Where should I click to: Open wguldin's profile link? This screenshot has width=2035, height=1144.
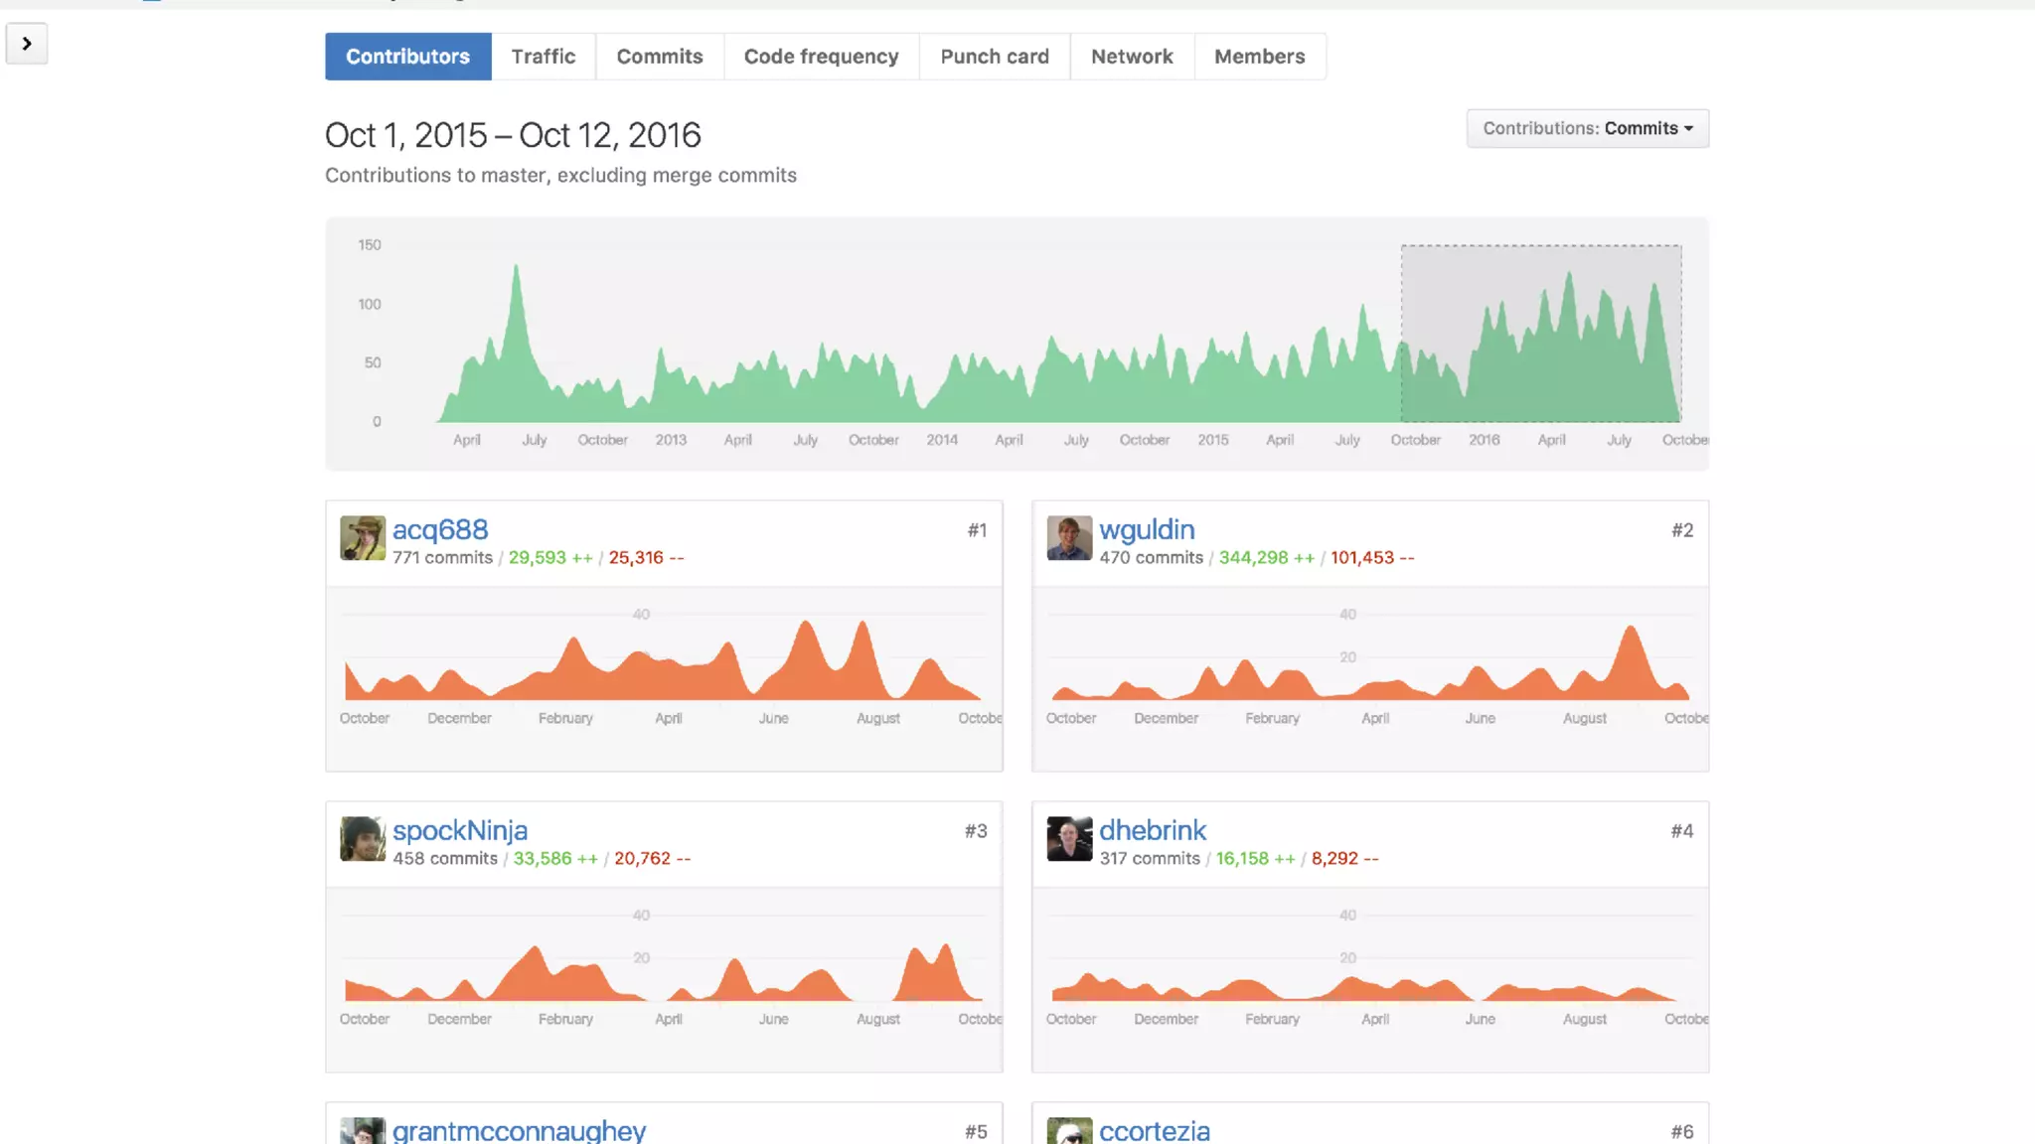pyautogui.click(x=1146, y=529)
